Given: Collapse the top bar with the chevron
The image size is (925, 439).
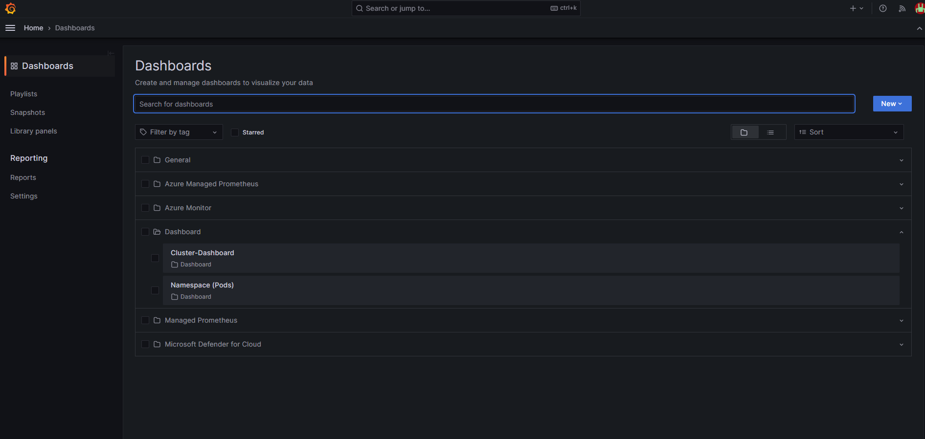Looking at the screenshot, I should pos(919,28).
